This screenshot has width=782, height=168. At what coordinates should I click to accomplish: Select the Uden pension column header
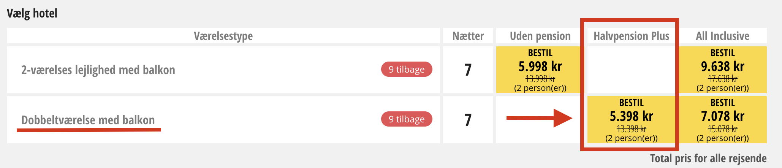(x=540, y=36)
